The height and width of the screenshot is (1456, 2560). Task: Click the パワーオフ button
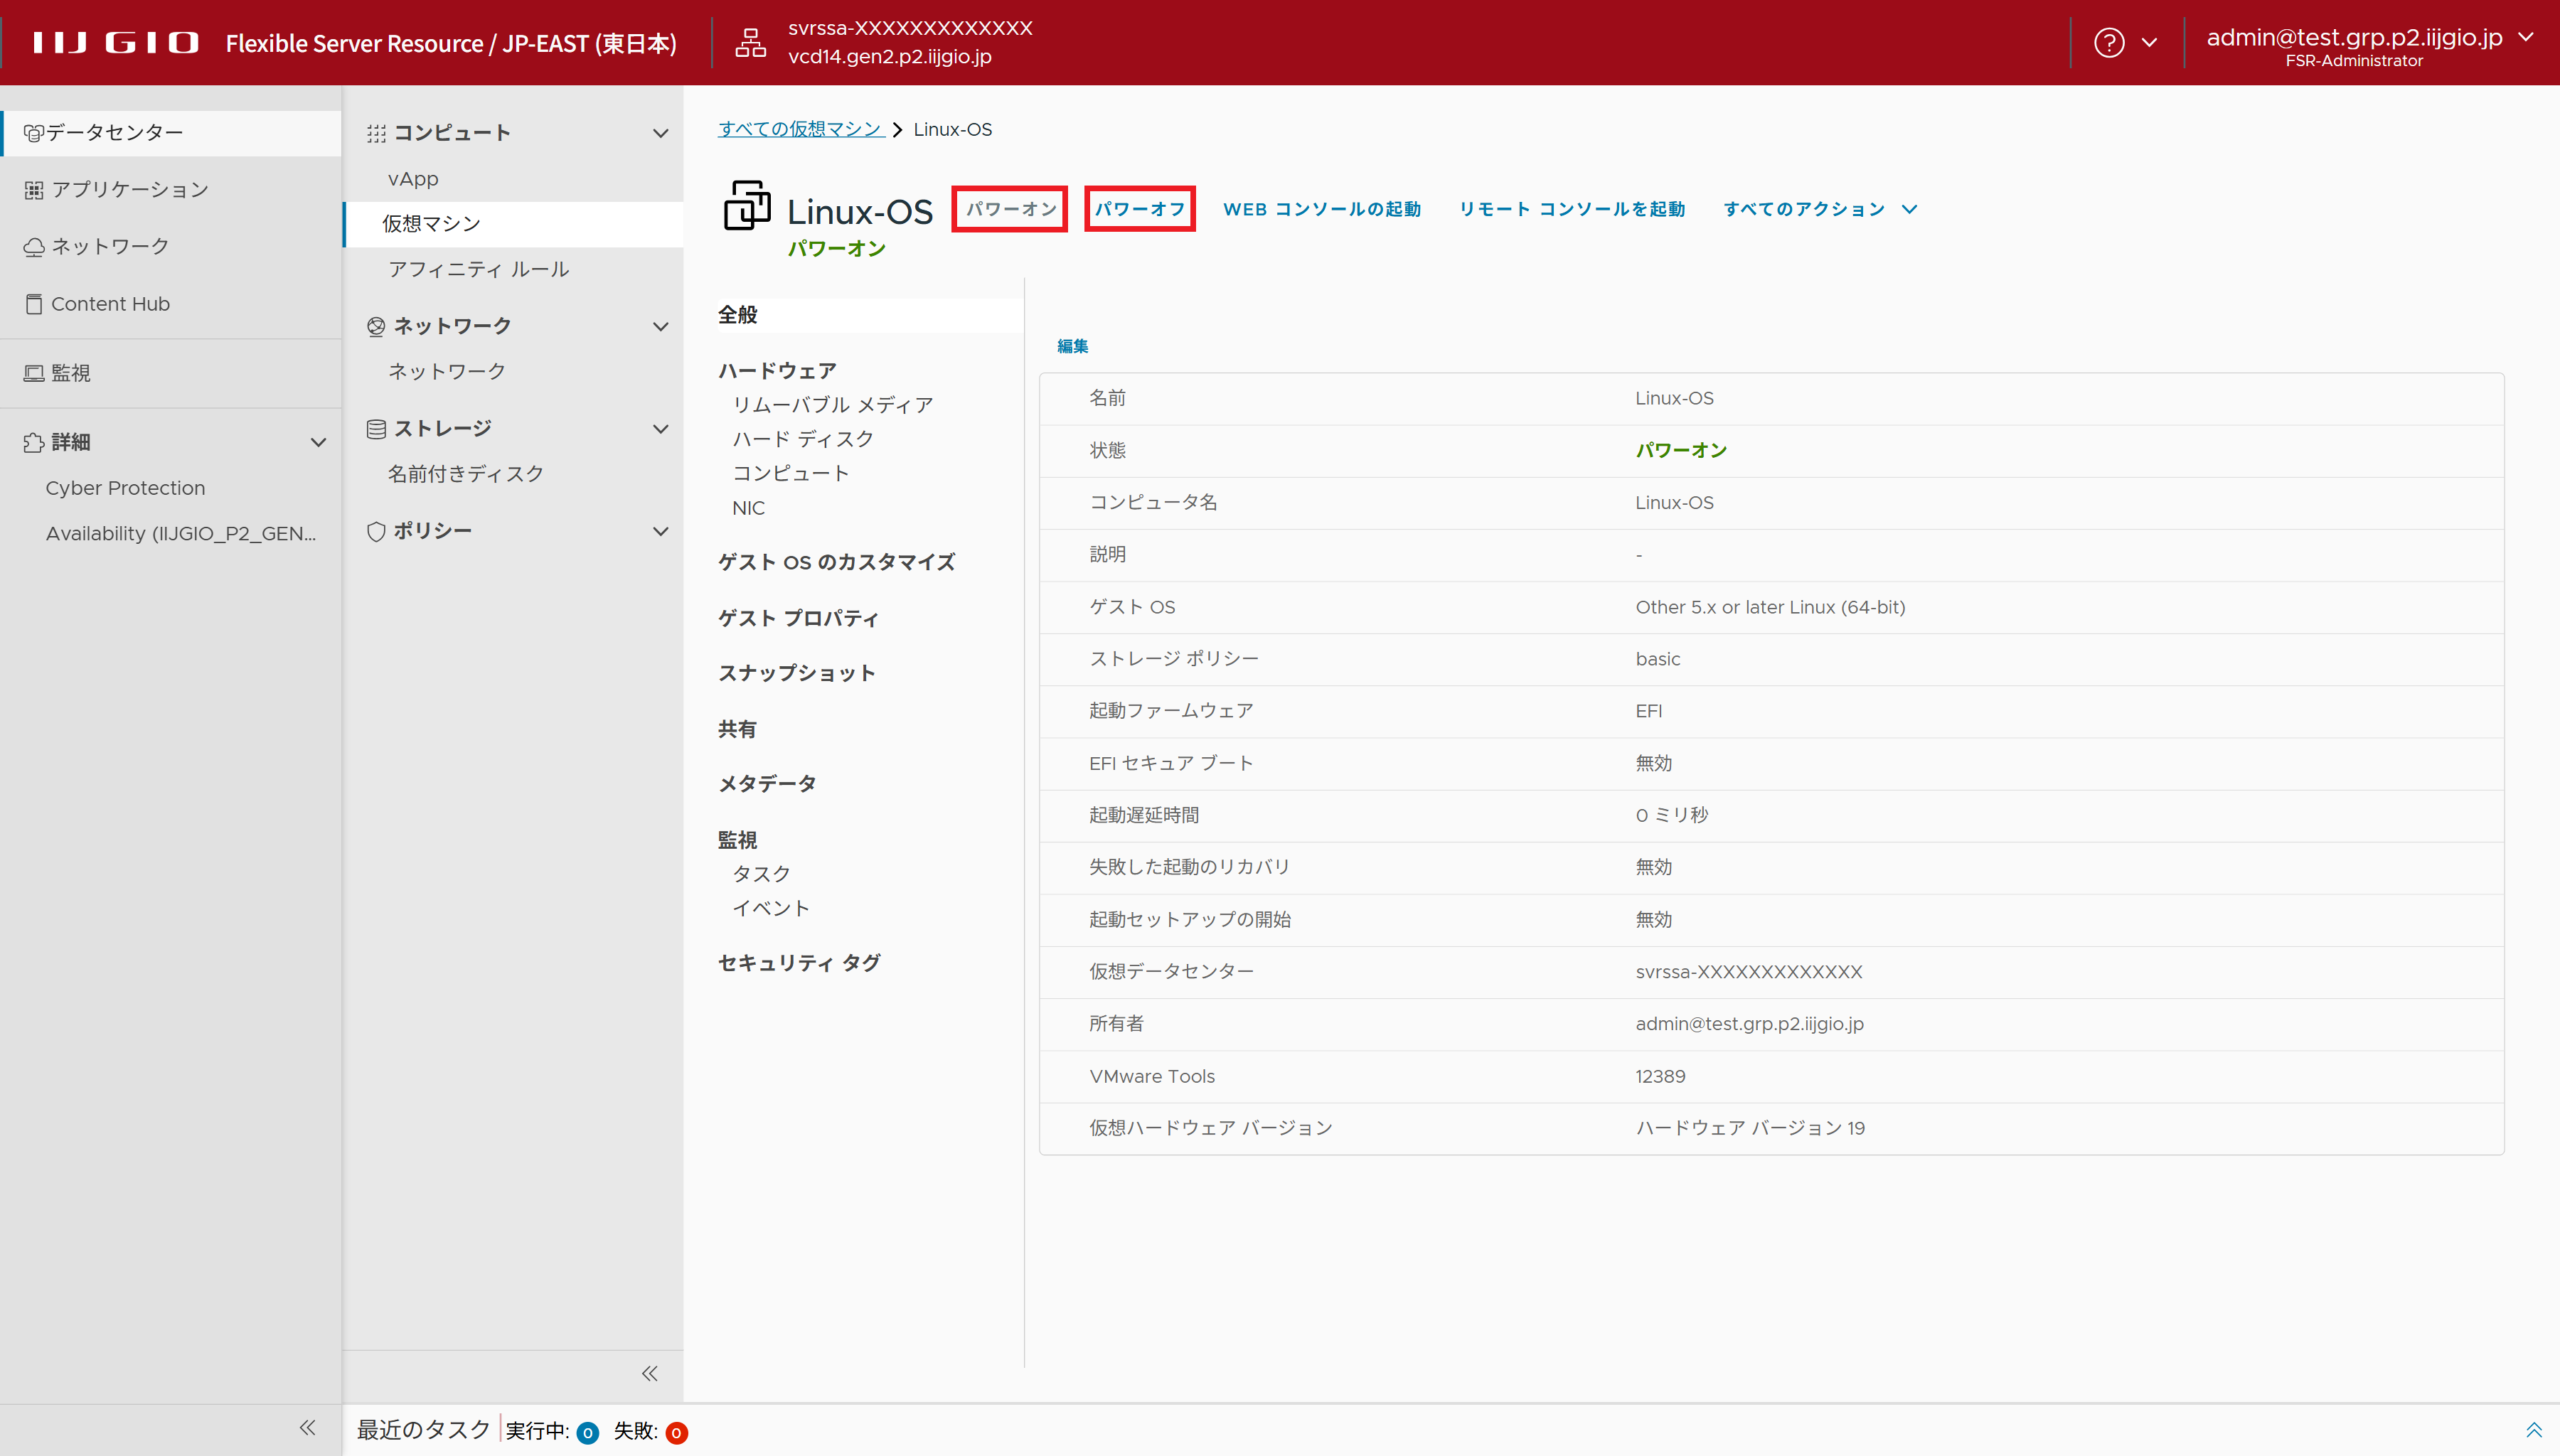(x=1139, y=209)
